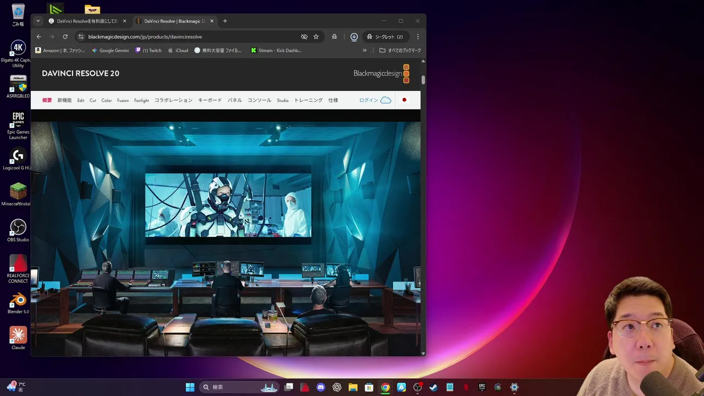Image resolution: width=704 pixels, height=396 pixels.
Task: Open the コンソール menu item
Action: click(259, 100)
